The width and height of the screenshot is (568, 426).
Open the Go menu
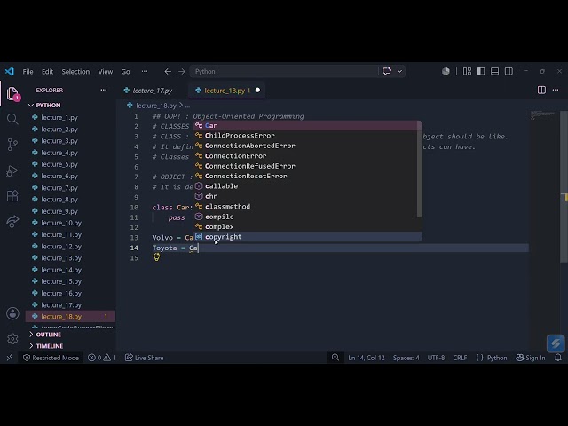126,71
